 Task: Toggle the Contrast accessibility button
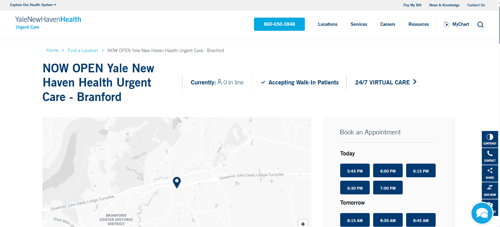[x=490, y=139]
